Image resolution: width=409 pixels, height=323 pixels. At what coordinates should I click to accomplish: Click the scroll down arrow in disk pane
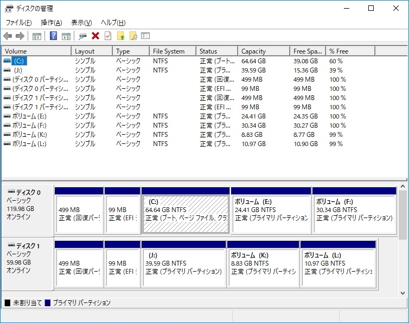coord(403,293)
